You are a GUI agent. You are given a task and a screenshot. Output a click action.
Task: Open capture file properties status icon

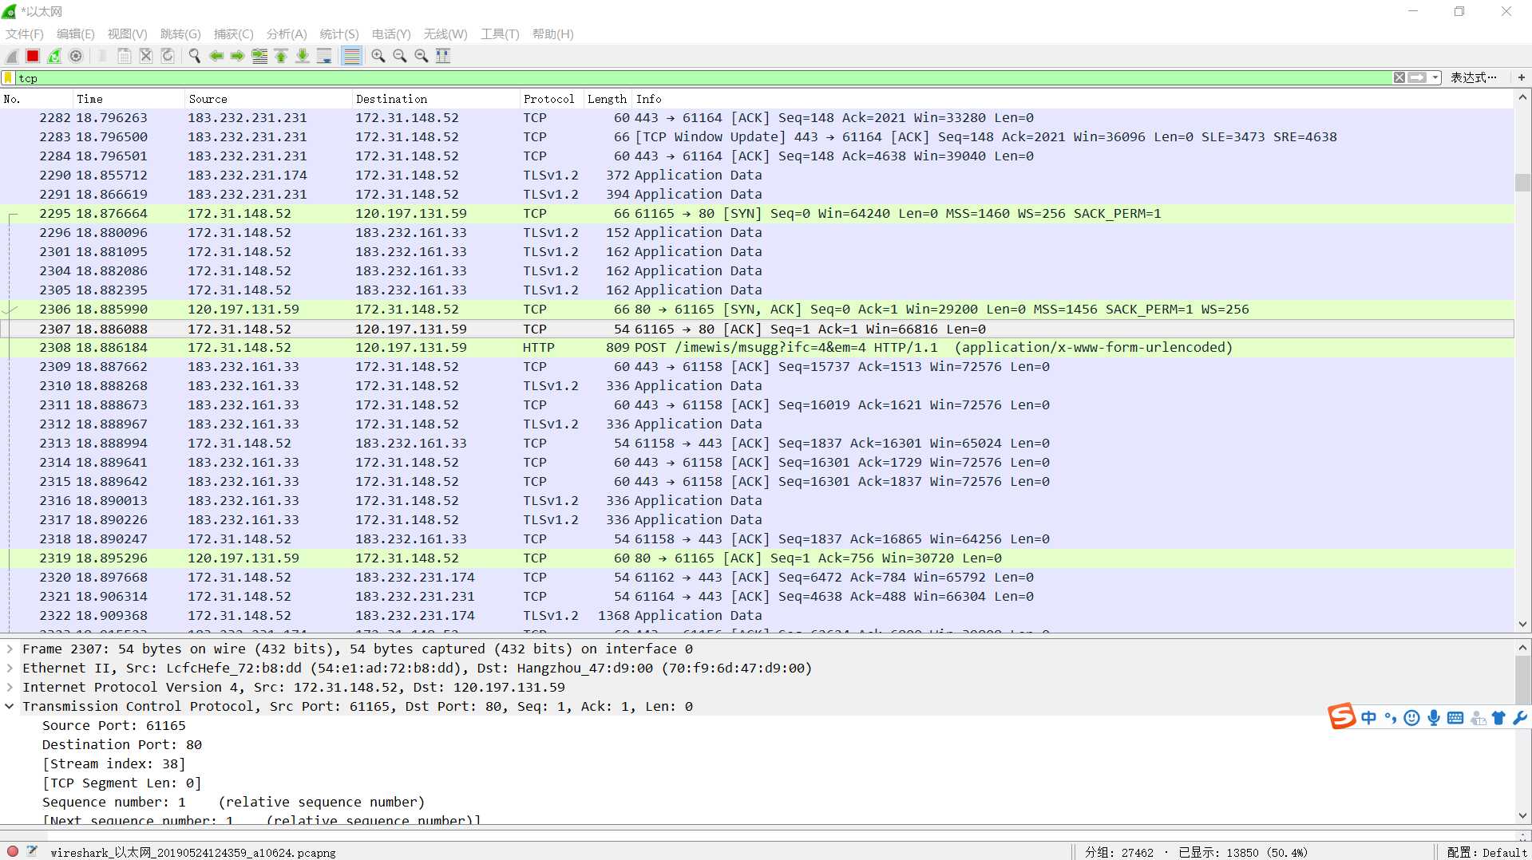tap(32, 851)
